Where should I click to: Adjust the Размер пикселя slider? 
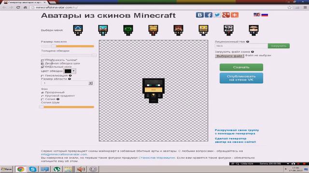(68, 46)
